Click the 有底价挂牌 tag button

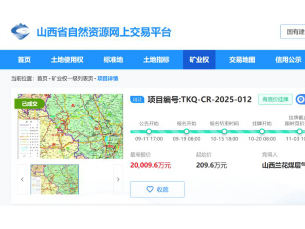click(275, 99)
